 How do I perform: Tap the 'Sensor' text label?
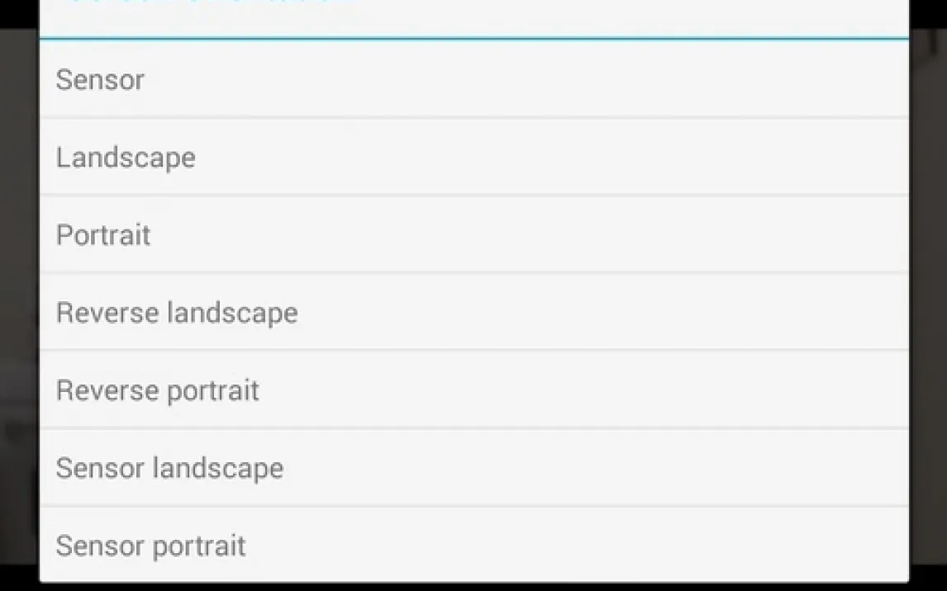click(100, 80)
